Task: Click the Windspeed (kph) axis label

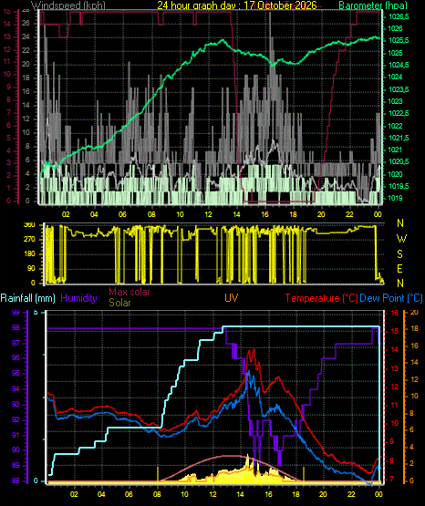Action: click(67, 5)
